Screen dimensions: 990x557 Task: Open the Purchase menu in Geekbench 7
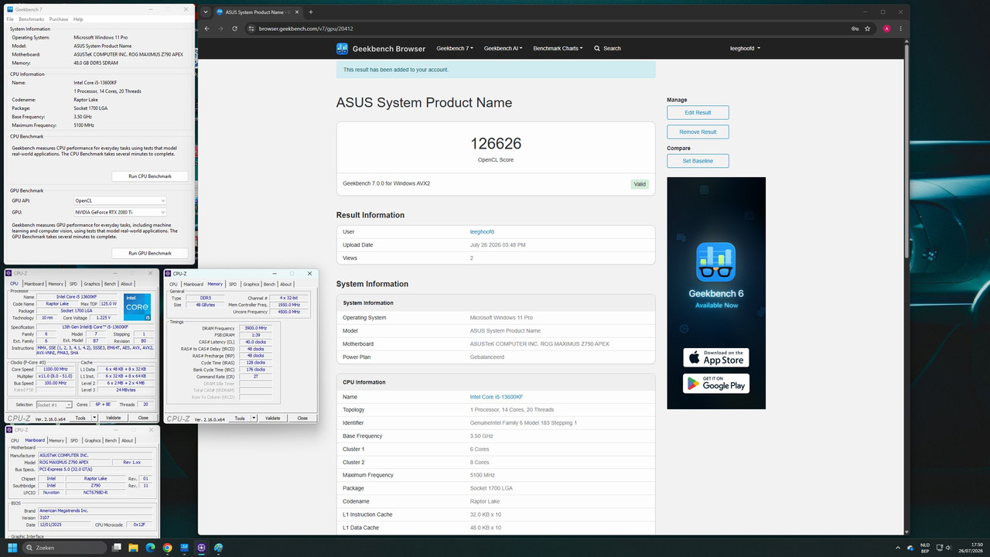pyautogui.click(x=59, y=19)
